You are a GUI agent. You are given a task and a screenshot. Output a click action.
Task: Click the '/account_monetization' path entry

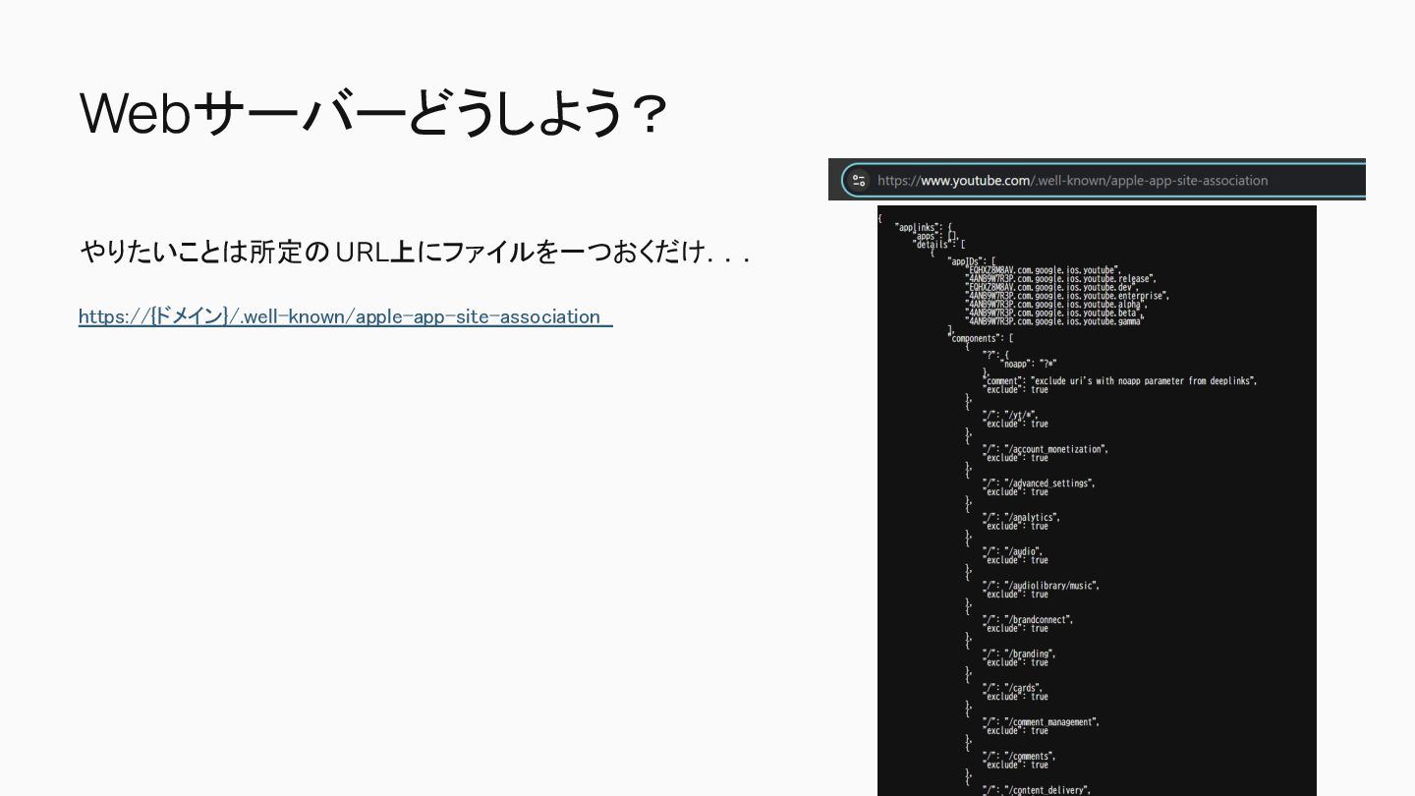coord(1046,449)
